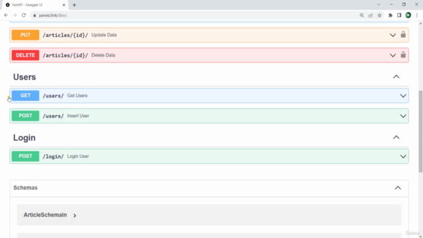Collapse the Users section arrow

(x=396, y=77)
